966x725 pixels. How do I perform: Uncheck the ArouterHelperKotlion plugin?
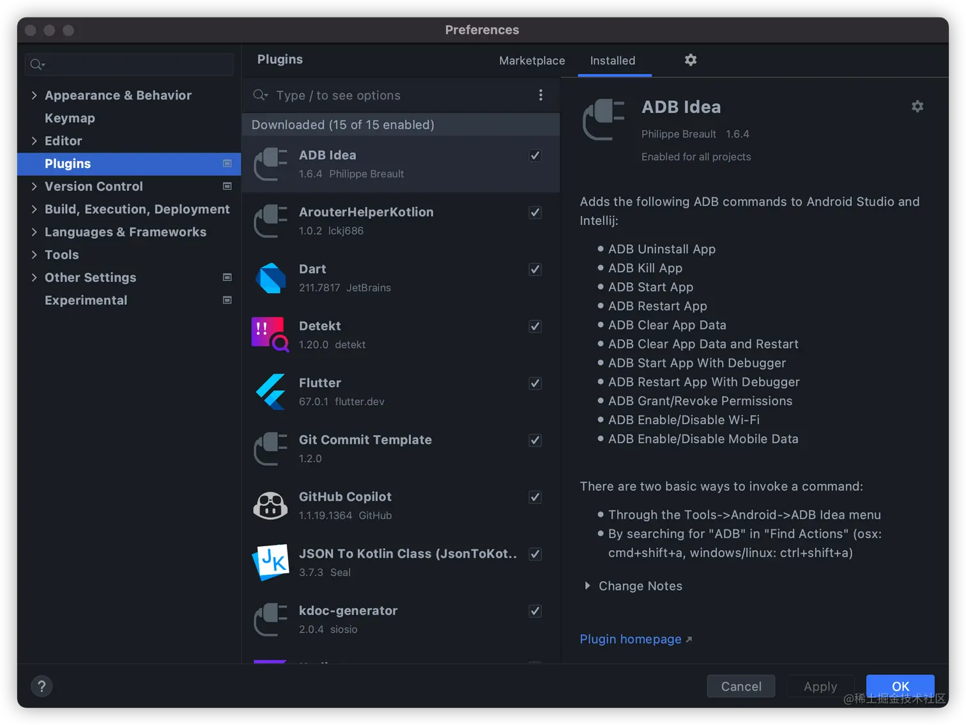535,212
